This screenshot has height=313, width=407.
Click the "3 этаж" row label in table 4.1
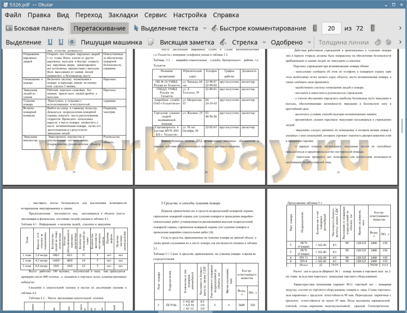point(27,266)
